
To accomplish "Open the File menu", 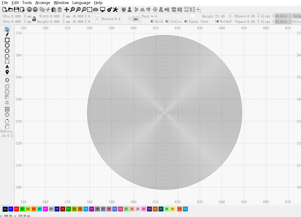I will coord(5,3).
